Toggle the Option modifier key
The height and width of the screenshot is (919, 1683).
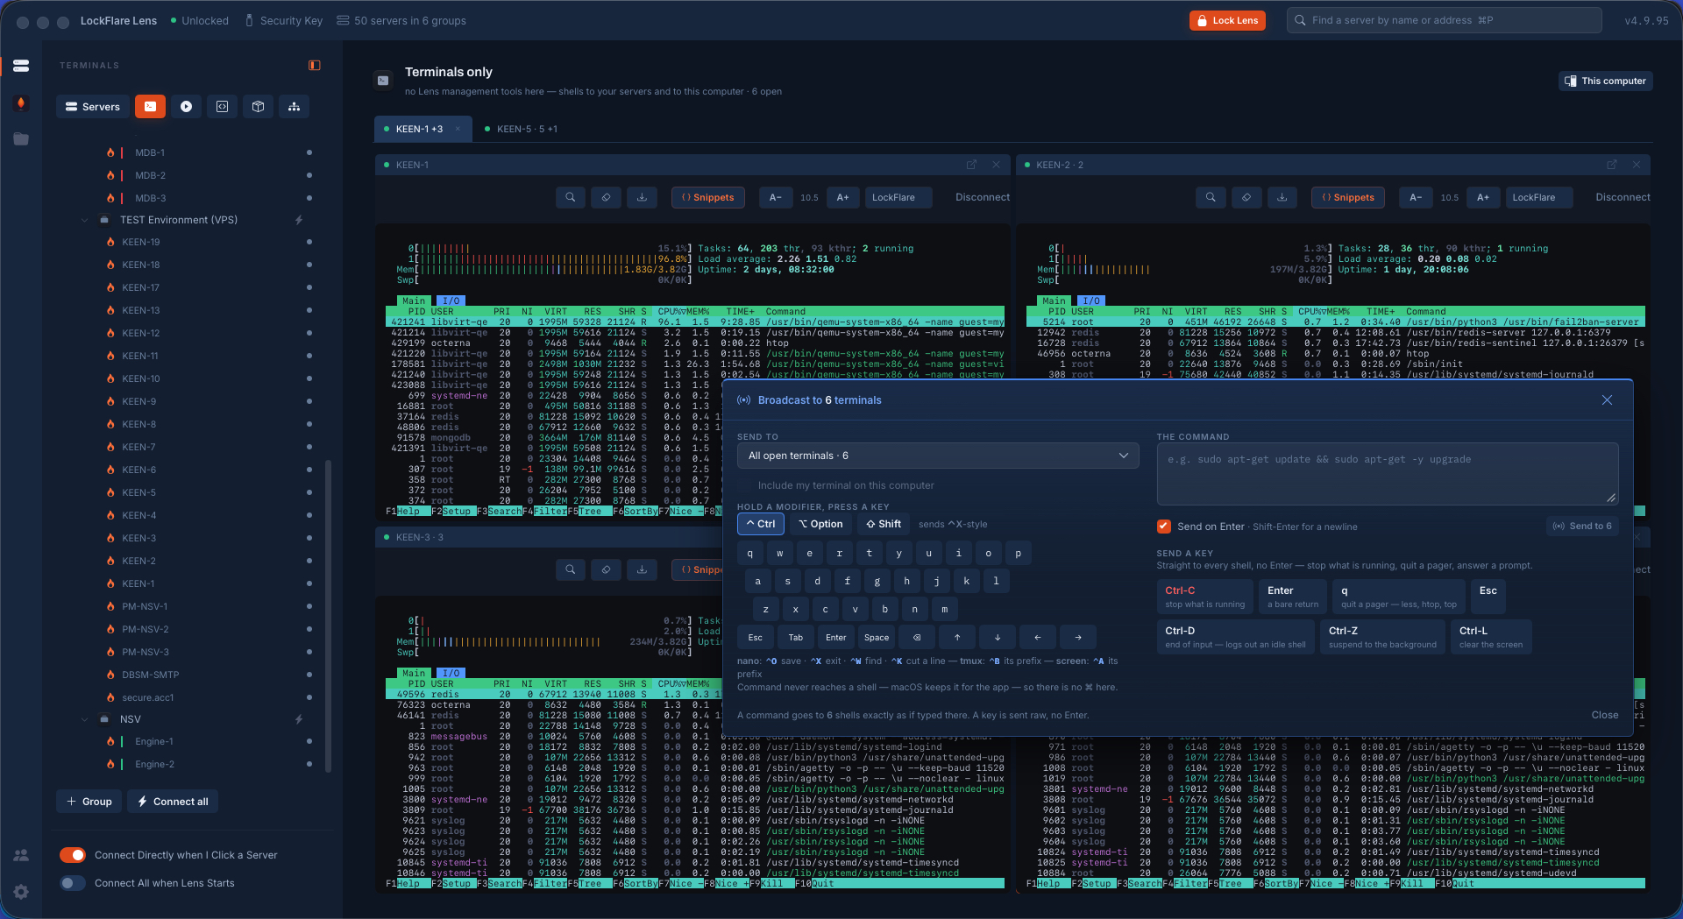point(821,524)
